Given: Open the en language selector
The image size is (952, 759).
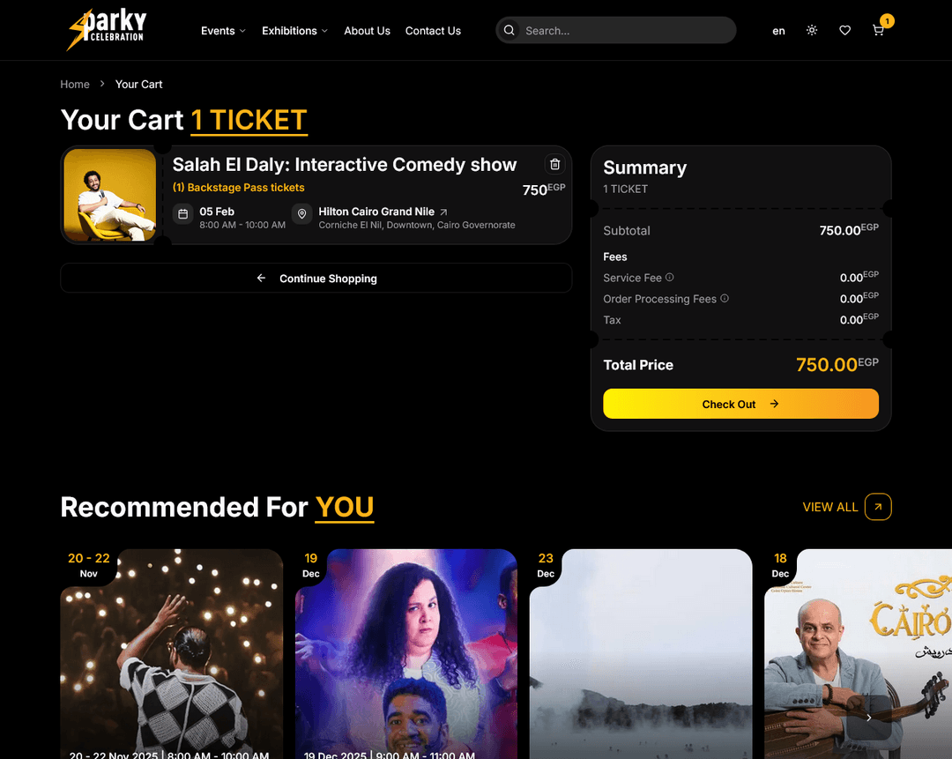Looking at the screenshot, I should [778, 31].
